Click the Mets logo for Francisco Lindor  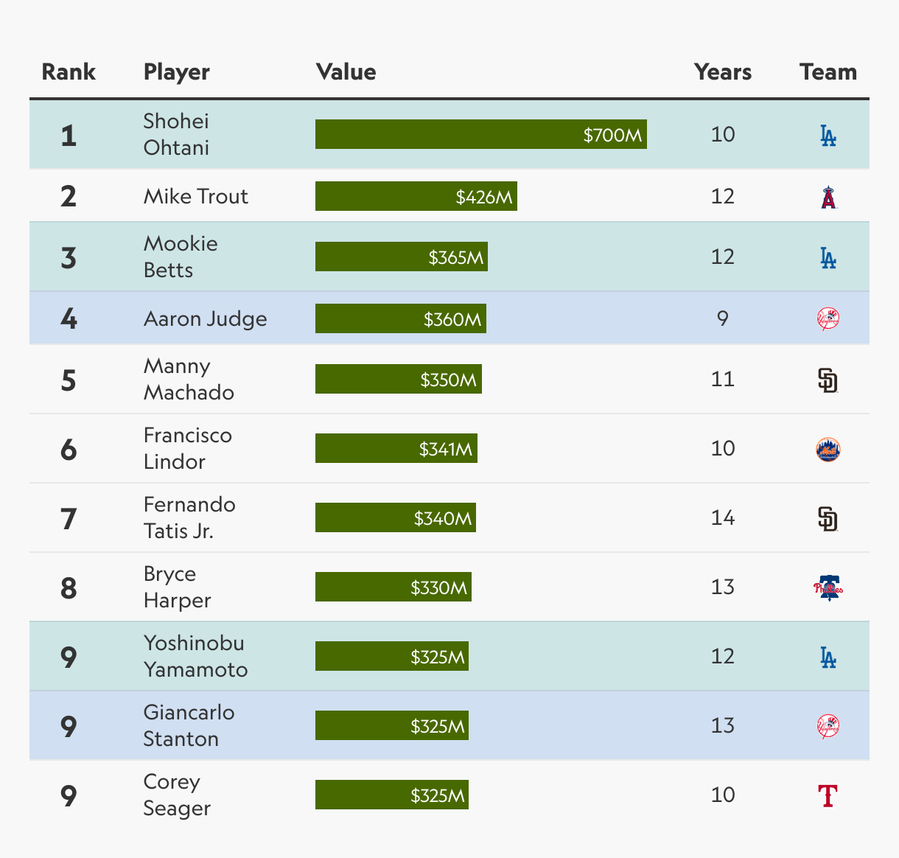[828, 450]
